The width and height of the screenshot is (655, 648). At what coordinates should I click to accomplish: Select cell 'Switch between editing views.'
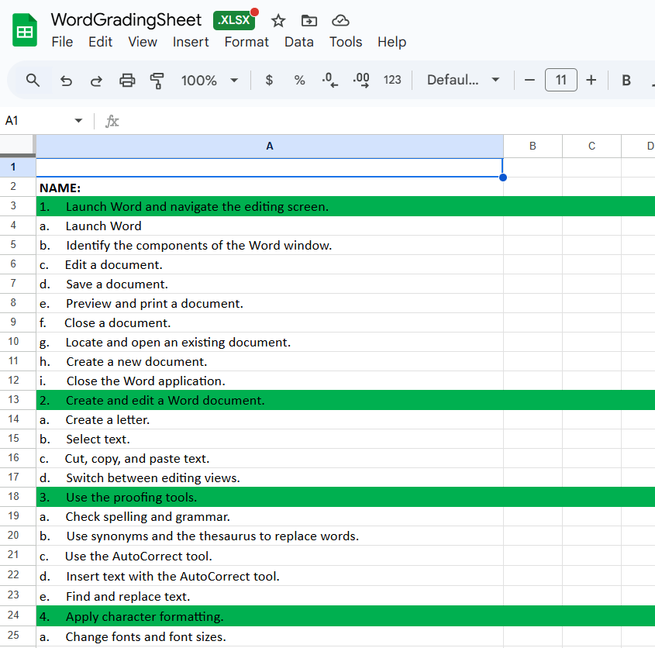click(x=270, y=477)
